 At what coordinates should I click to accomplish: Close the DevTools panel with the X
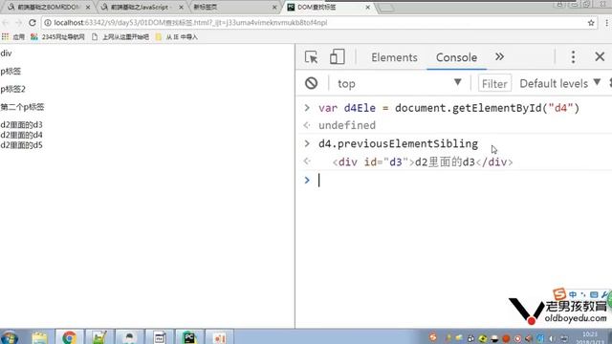tap(600, 57)
